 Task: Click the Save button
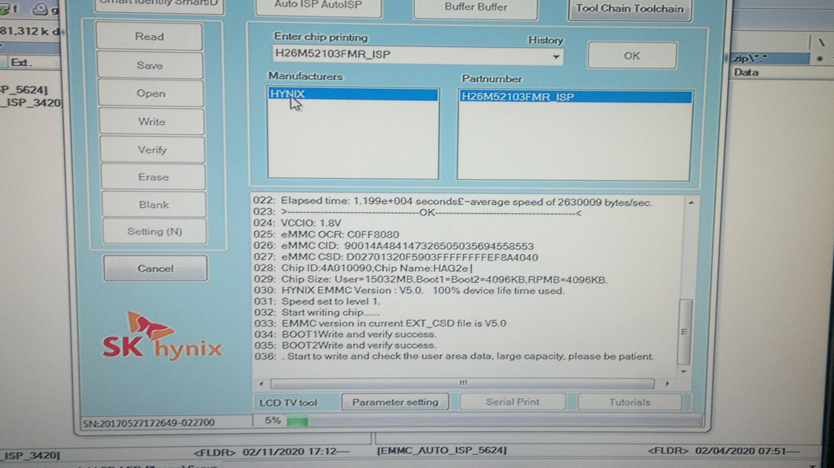coord(150,65)
